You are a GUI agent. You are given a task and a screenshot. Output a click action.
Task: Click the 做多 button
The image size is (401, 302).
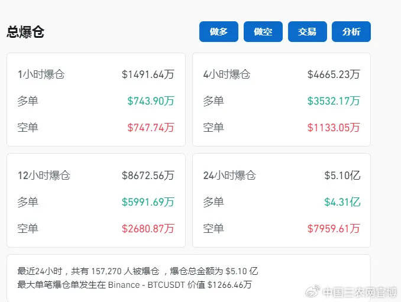(219, 32)
